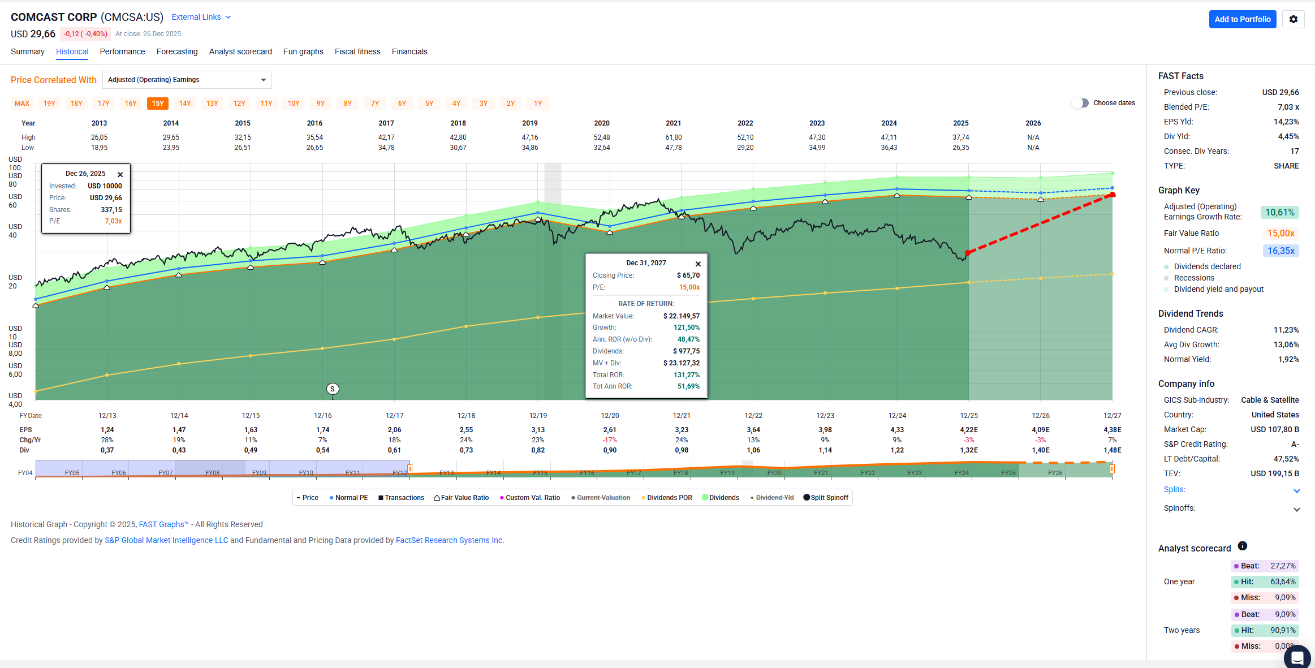Open the External Links dropdown

click(201, 18)
